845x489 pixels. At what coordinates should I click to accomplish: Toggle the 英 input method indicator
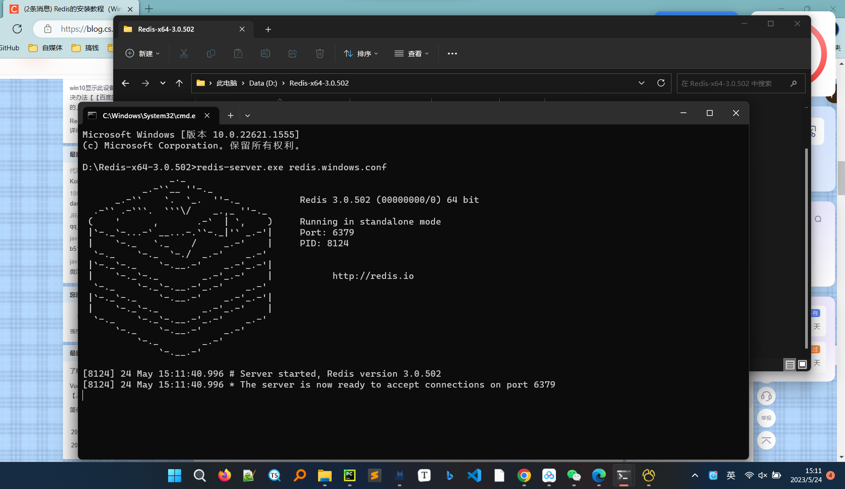point(731,476)
